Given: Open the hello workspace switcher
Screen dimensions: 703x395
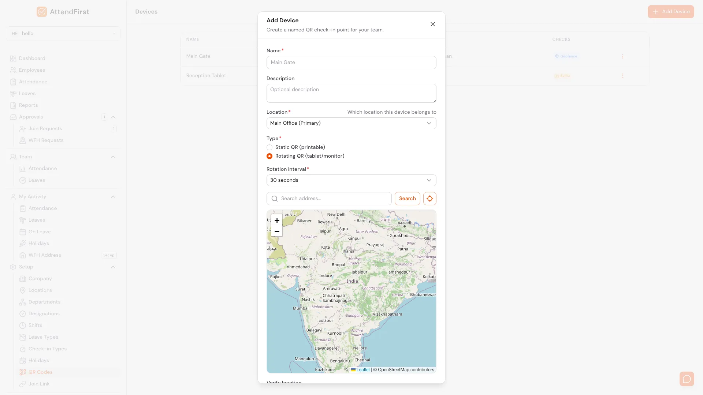Looking at the screenshot, I should [x=63, y=34].
